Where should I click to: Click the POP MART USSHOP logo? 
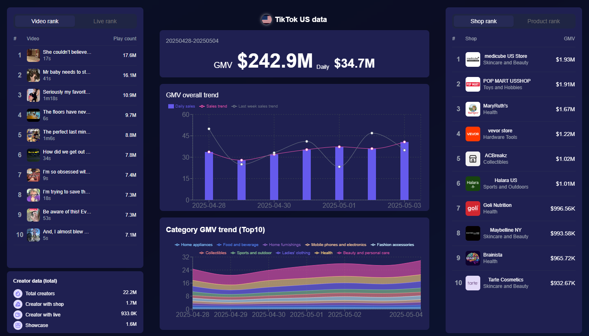[x=473, y=84]
